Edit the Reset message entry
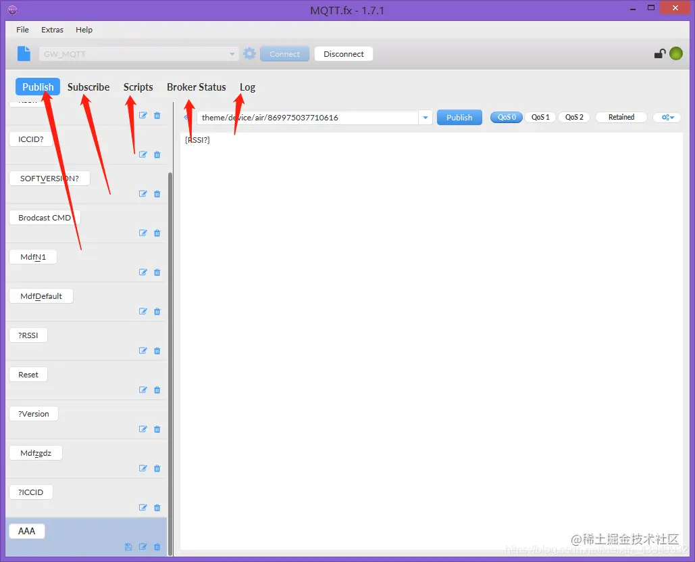This screenshot has width=695, height=562. (143, 390)
